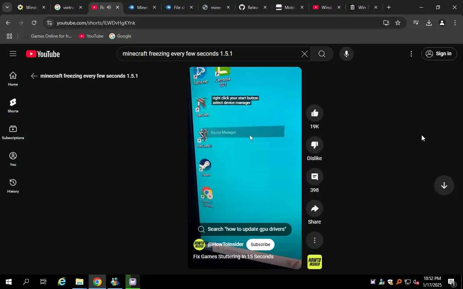Clear the YouTube search box text
The image size is (463, 289).
[x=305, y=54]
